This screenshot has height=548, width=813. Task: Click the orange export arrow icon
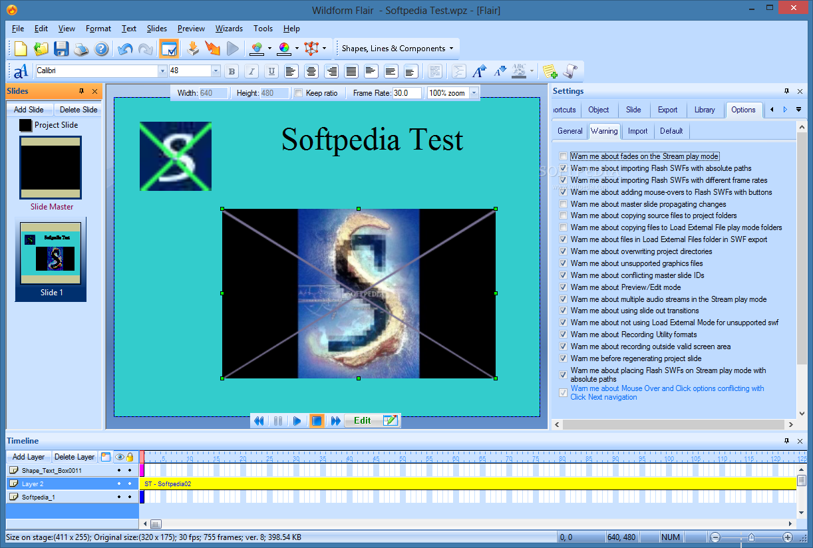(x=213, y=49)
